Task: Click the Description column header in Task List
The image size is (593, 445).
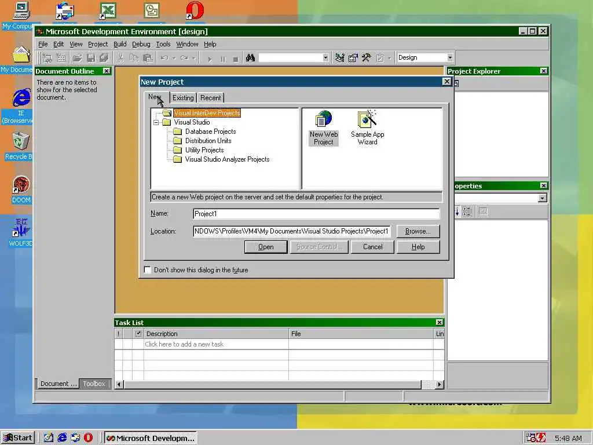Action: 216,334
